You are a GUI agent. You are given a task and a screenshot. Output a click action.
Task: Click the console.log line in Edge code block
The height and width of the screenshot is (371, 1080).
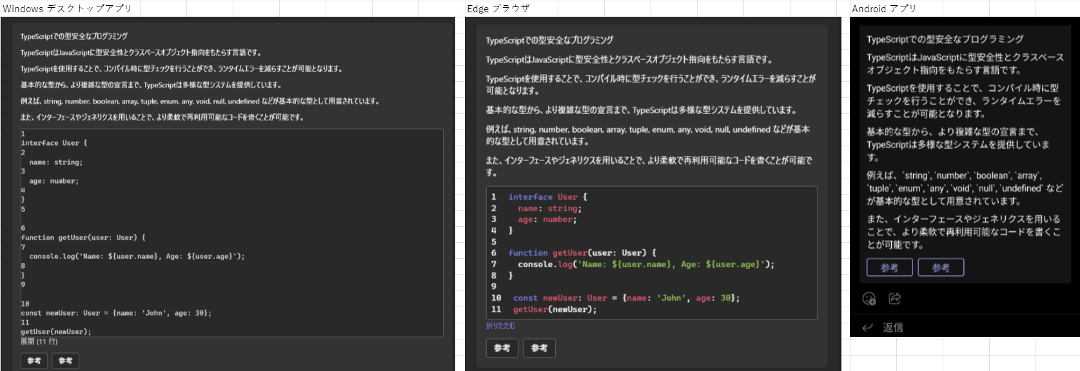pos(646,264)
